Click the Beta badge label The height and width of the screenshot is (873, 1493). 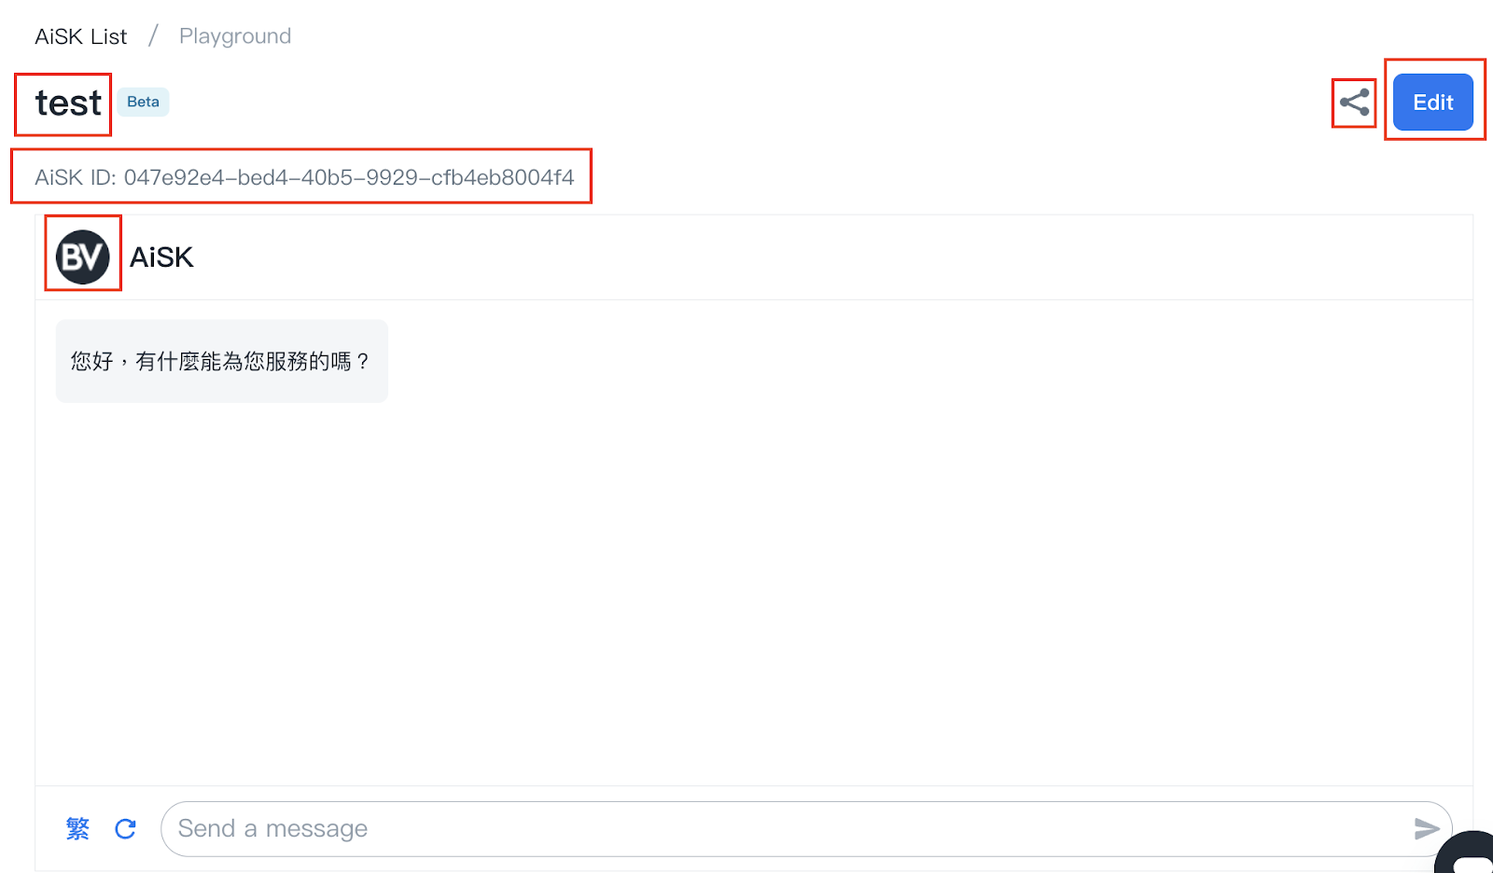coord(143,102)
